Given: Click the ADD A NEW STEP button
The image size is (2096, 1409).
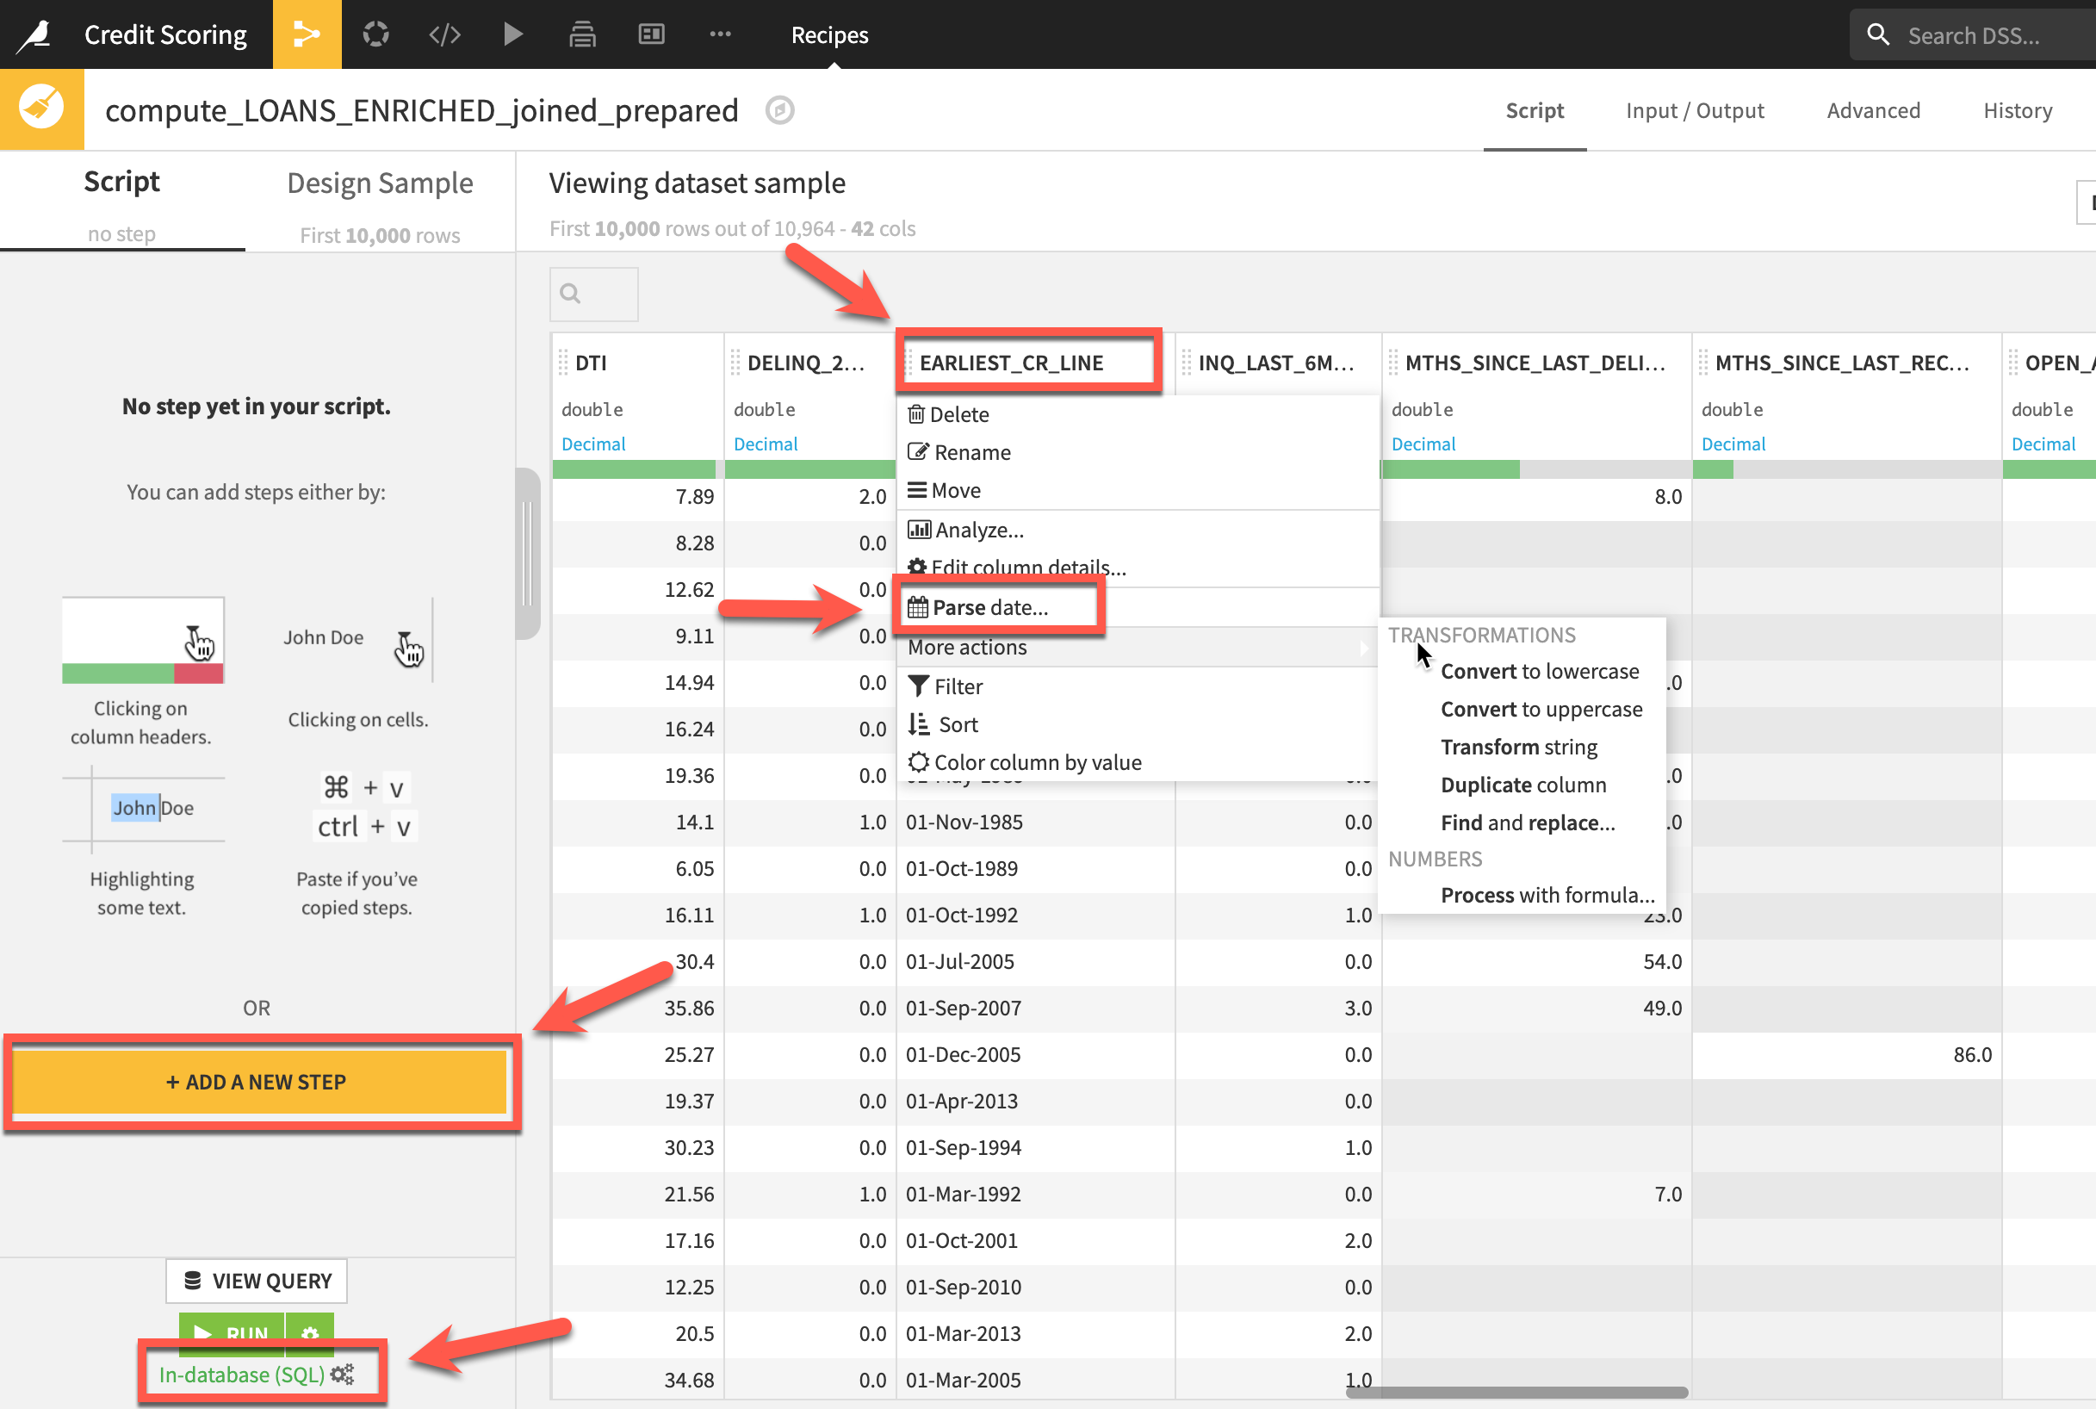Looking at the screenshot, I should click(257, 1082).
